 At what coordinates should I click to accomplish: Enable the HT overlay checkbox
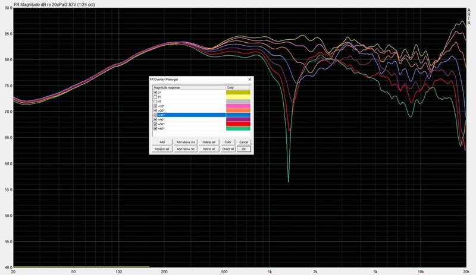click(155, 102)
